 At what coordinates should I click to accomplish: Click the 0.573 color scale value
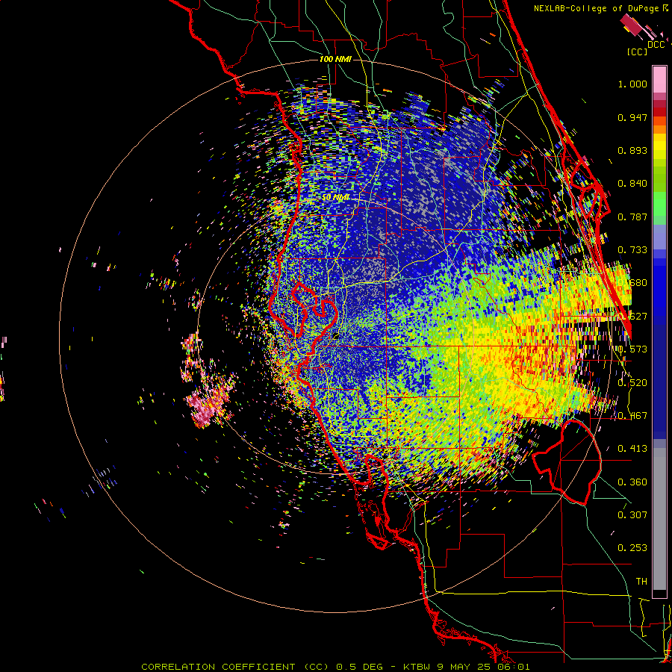point(632,349)
